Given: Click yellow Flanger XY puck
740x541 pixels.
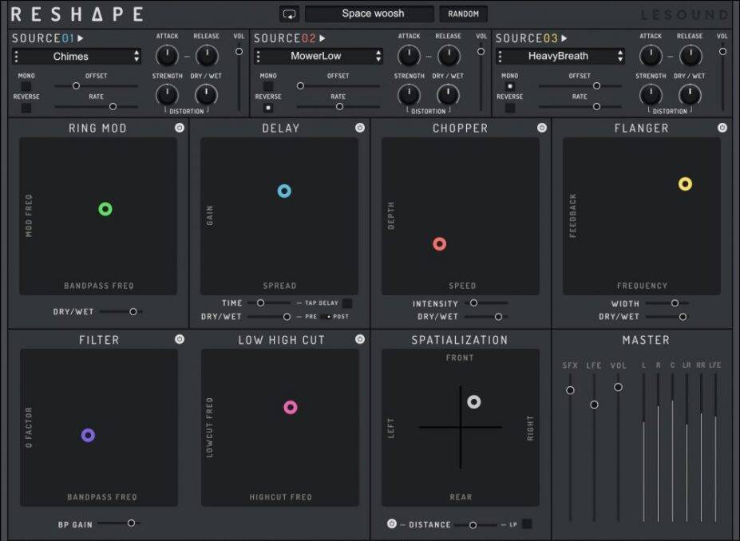Looking at the screenshot, I should pos(685,184).
